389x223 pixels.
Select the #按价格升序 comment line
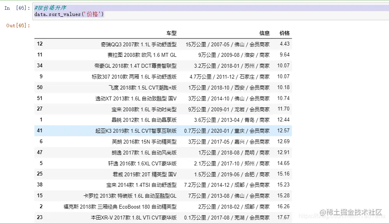tap(50, 8)
